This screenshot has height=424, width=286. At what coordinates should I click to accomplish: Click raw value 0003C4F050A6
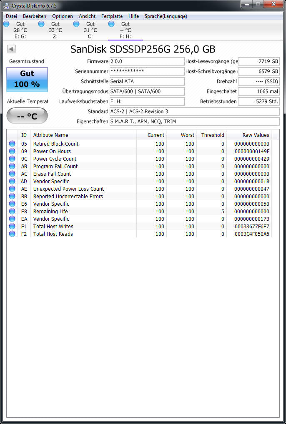click(x=252, y=234)
